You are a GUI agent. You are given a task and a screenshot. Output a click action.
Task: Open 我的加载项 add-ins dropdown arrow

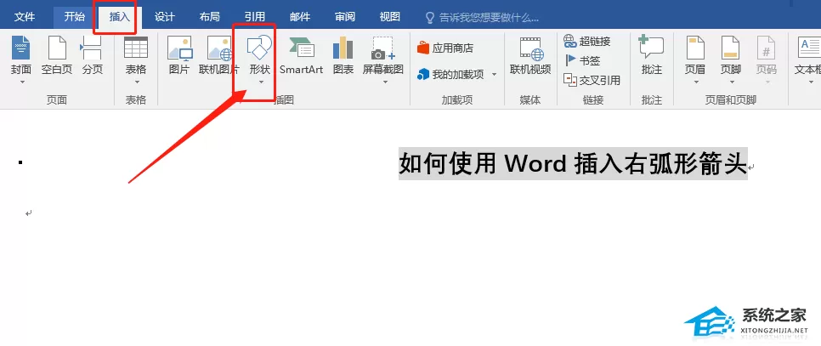[x=494, y=75]
